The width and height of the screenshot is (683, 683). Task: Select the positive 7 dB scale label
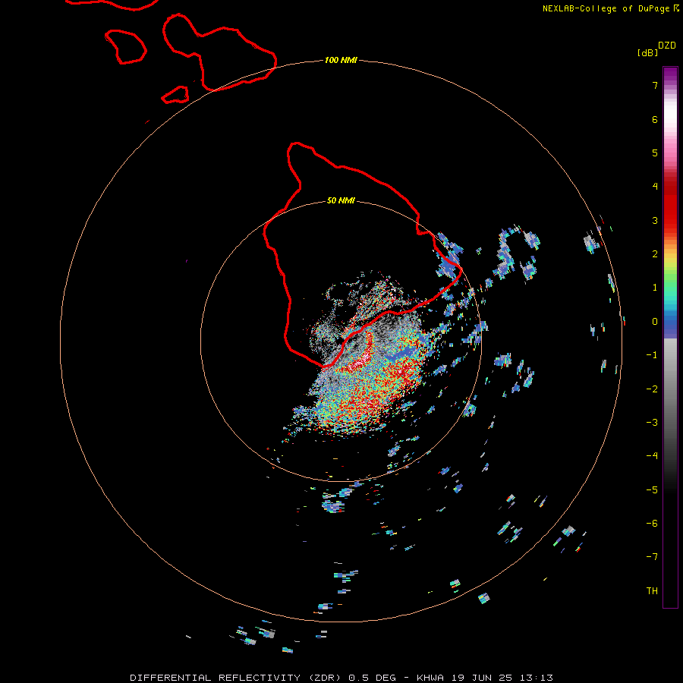[655, 85]
